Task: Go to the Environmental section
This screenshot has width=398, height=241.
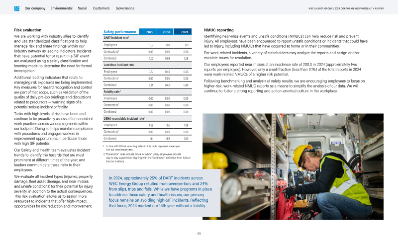Action: (x=61, y=8)
